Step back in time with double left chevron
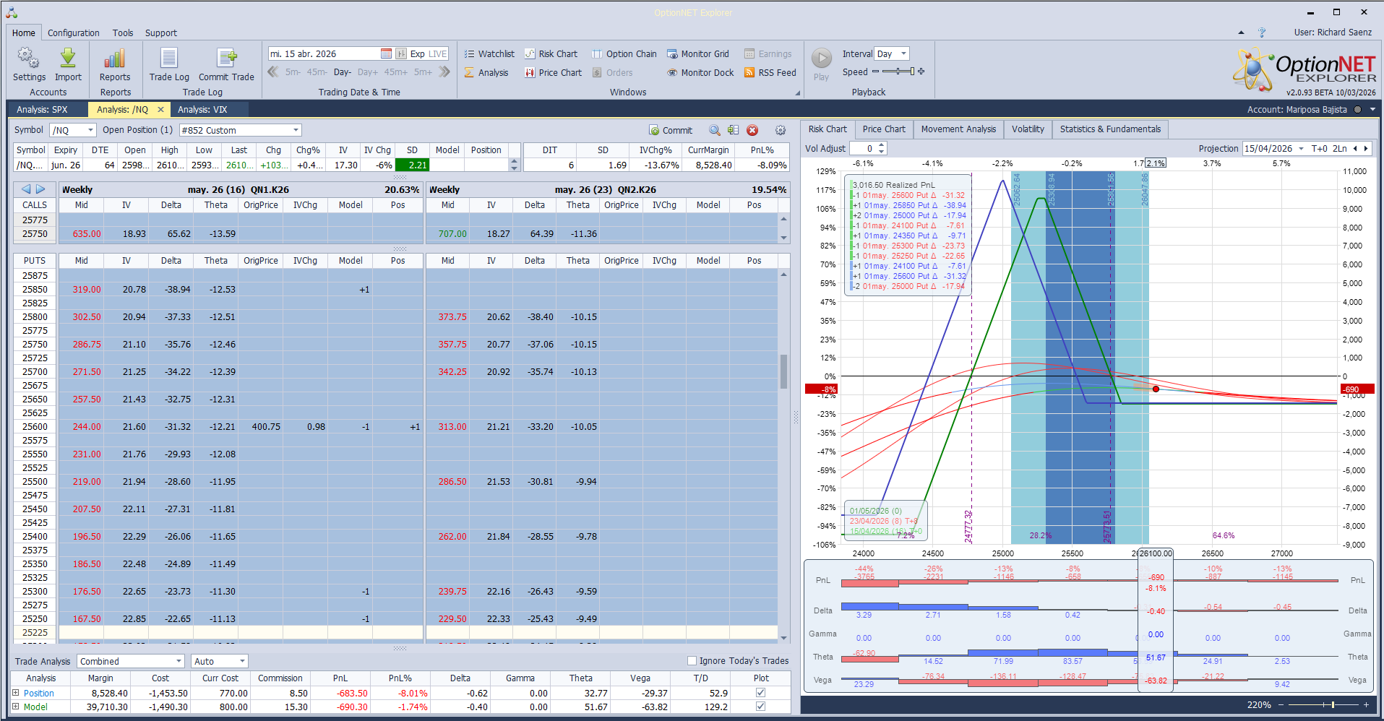Screen dimensions: 1384x721 (273, 72)
